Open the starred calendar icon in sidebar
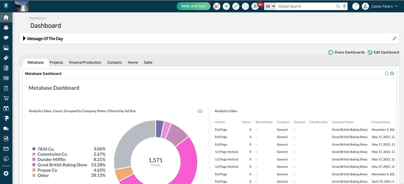 coord(6,108)
